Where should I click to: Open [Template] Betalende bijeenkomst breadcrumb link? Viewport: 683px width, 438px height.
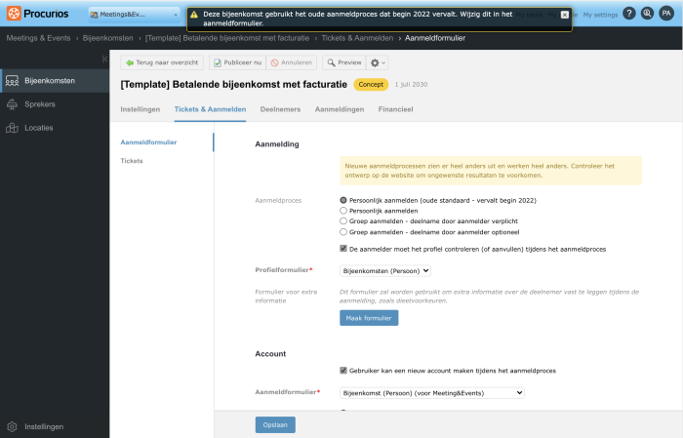[x=227, y=38]
